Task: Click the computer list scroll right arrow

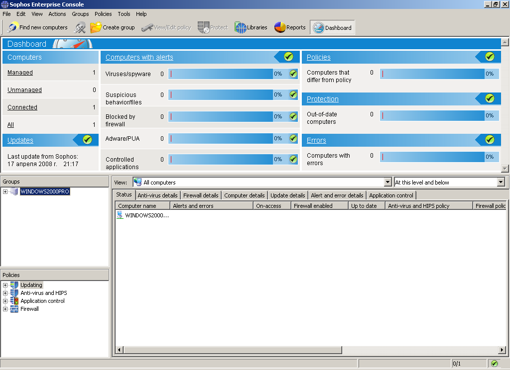Action: 502,350
